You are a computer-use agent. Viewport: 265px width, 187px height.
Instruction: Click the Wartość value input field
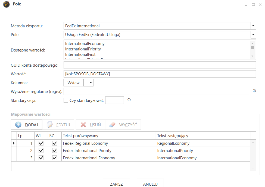pos(160,74)
